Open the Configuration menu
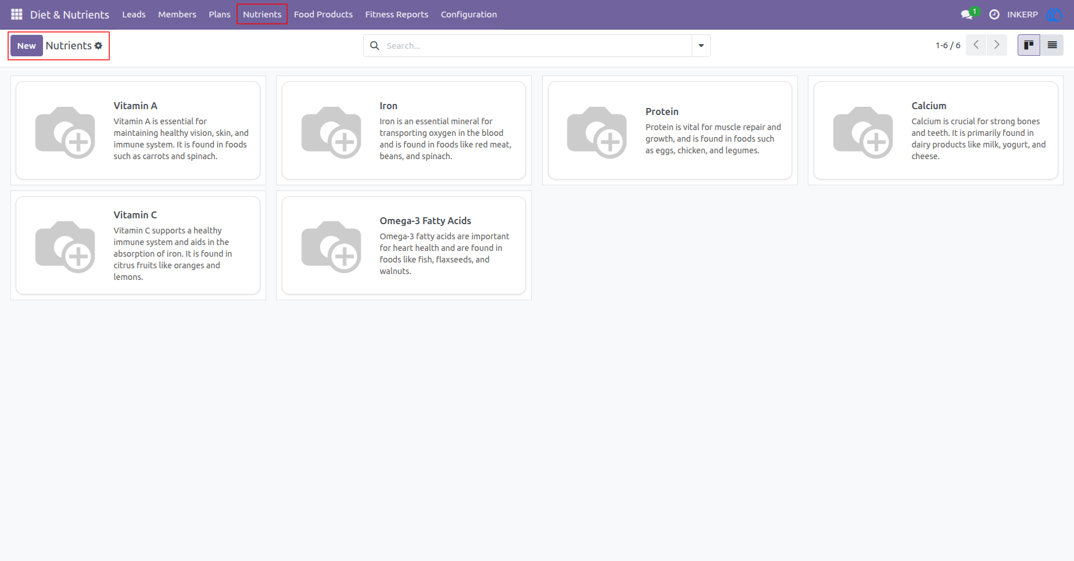 tap(469, 15)
